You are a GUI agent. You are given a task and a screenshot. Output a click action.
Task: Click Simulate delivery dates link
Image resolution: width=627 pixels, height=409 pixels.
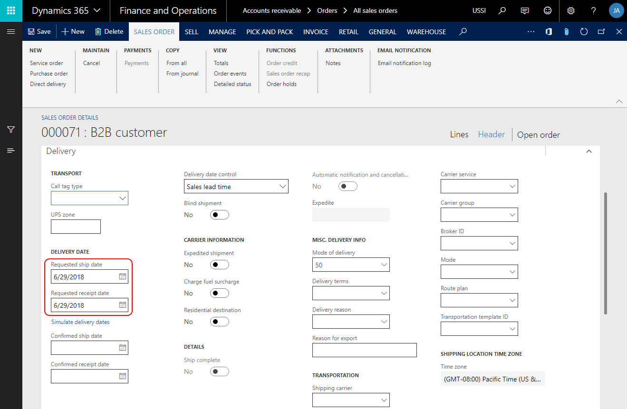tap(80, 322)
